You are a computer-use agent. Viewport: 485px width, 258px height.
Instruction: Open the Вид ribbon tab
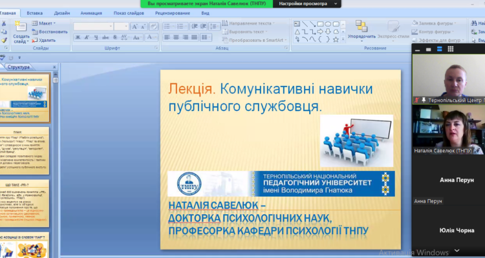tap(206, 13)
